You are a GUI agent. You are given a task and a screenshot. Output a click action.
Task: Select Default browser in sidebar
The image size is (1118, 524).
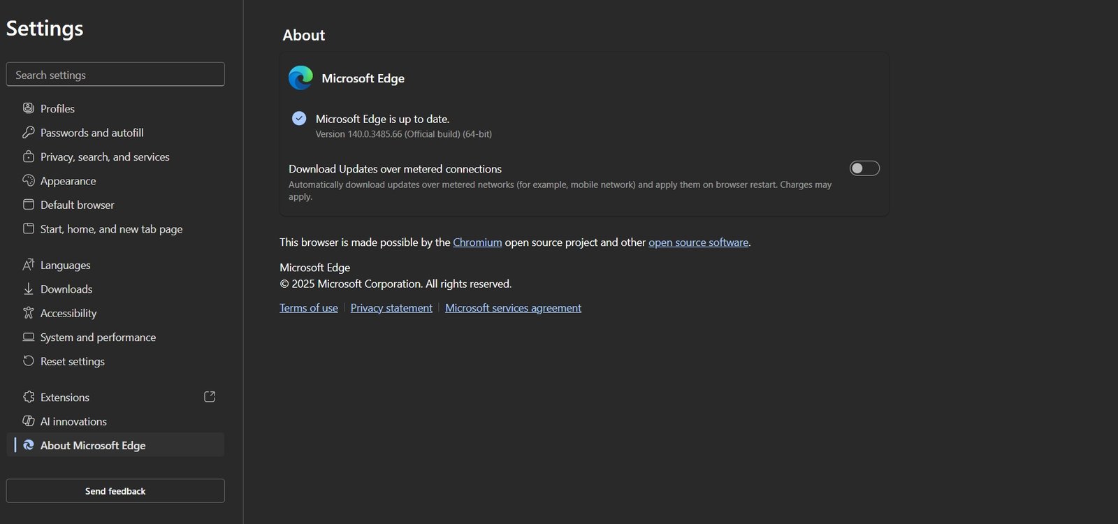115,205
